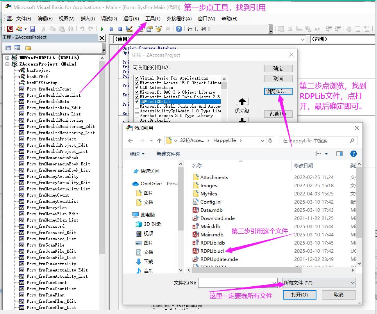Image resolution: width=377 pixels, height=314 pixels.
Task: Click the Toolbox toolbar icon
Action: (168, 29)
